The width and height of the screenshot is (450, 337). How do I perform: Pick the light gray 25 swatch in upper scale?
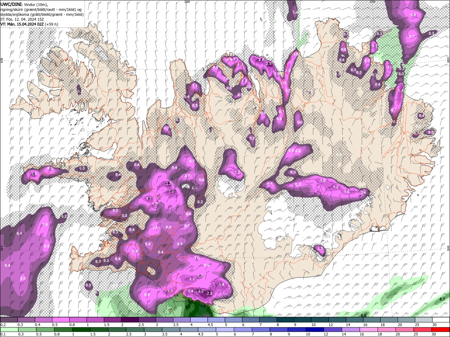[423, 320]
